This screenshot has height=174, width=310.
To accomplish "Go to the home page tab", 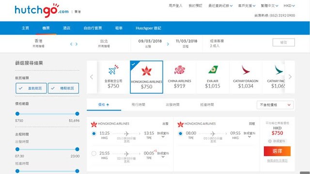I will coord(25,28).
